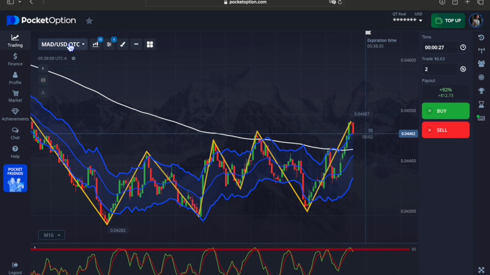This screenshot has height=275, width=490.
Task: Go to the Profile page
Action: click(15, 78)
